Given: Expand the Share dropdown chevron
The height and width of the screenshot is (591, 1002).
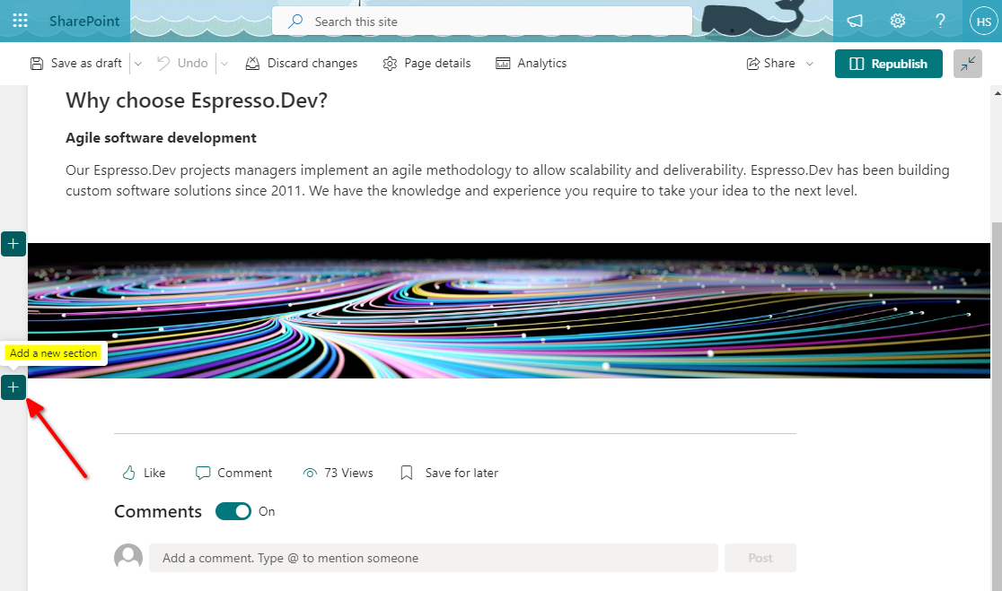Looking at the screenshot, I should tap(810, 63).
